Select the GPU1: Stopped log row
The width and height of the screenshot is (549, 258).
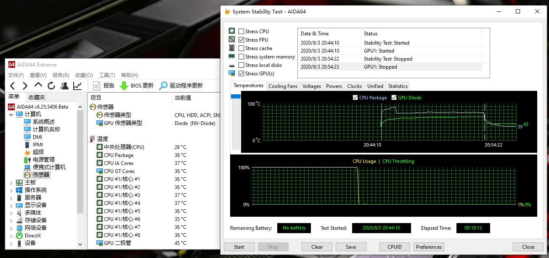click(x=390, y=67)
